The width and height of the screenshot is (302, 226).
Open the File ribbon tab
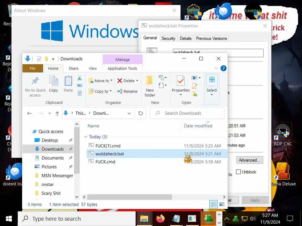pos(32,68)
